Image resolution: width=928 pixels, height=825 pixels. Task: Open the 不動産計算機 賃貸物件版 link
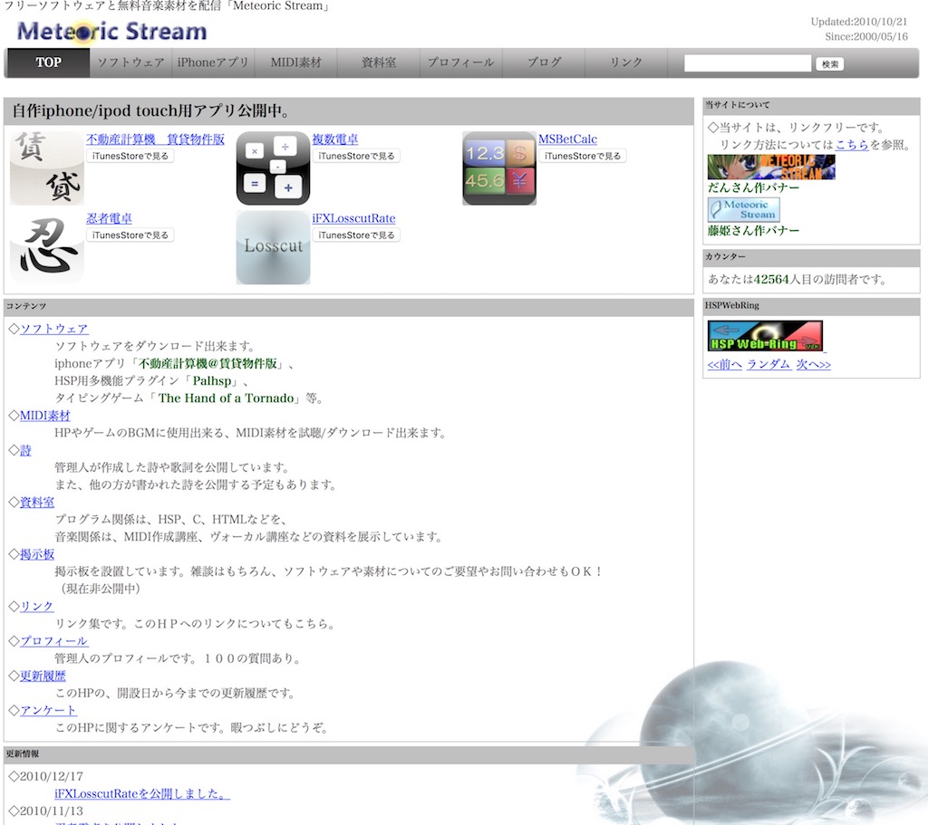tap(155, 139)
